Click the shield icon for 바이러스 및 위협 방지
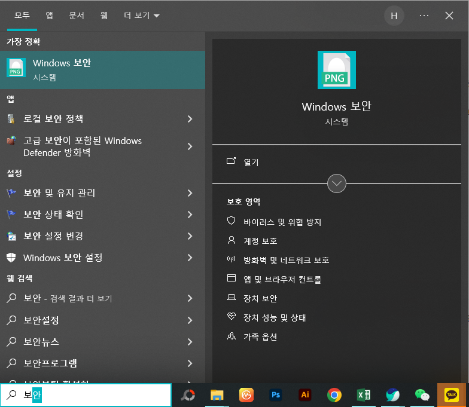Image resolution: width=469 pixels, height=407 pixels. tap(231, 221)
